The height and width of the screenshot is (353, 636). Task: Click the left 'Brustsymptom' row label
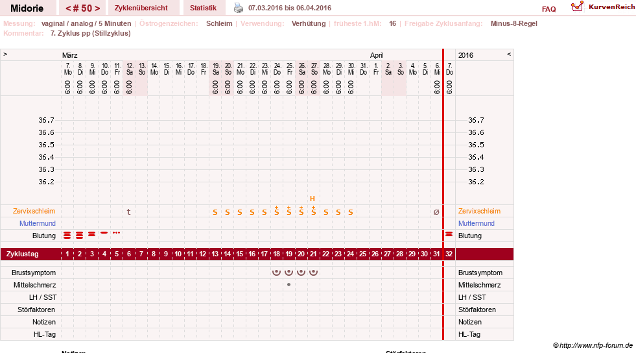(x=34, y=273)
